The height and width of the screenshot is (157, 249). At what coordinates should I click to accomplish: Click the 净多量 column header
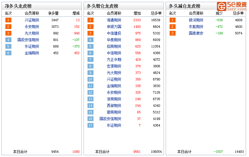click(53, 13)
